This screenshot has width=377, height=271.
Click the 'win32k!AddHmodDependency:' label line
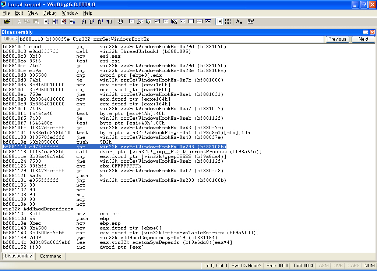click(39, 209)
